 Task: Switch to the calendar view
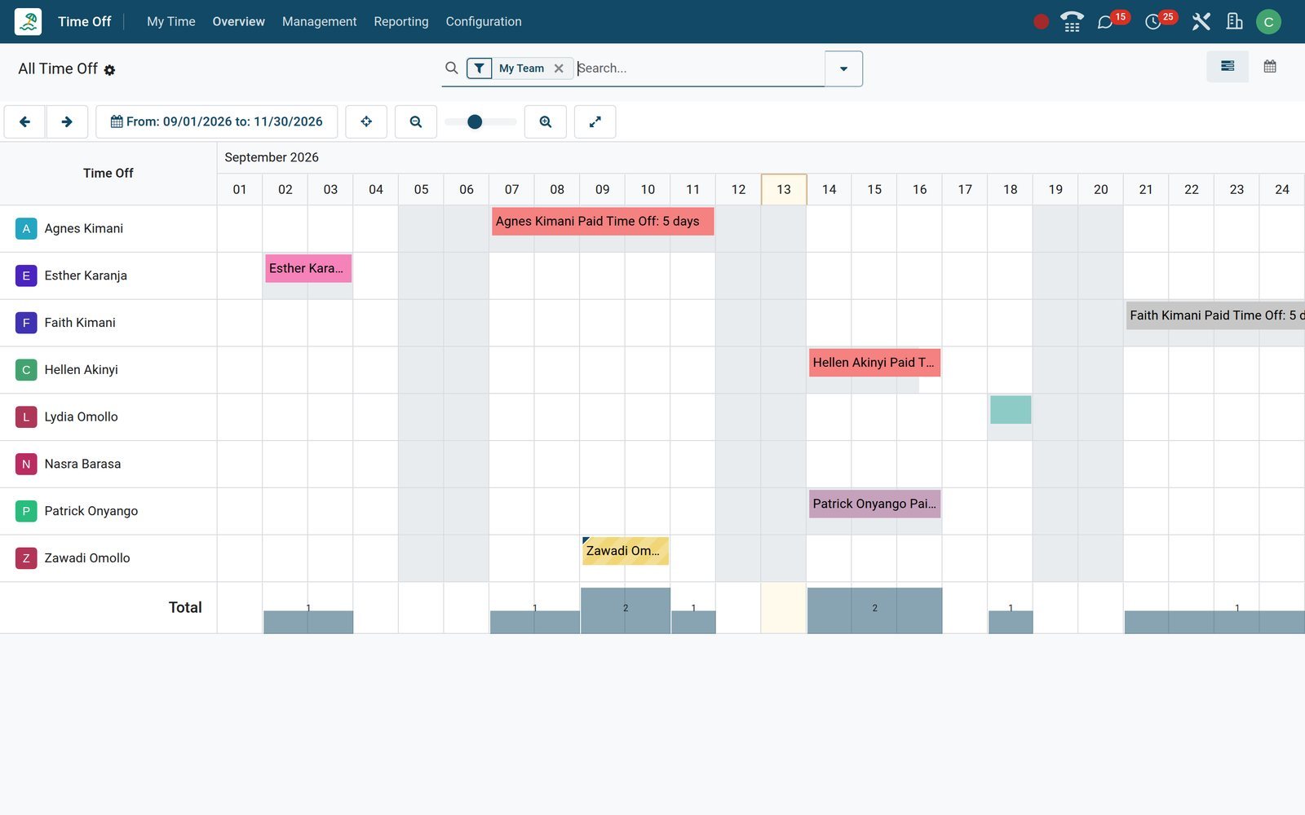(1270, 67)
